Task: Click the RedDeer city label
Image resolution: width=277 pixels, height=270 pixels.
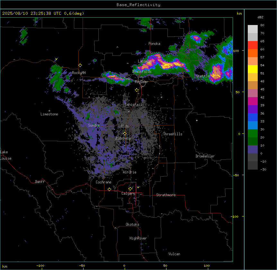Action: click(141, 82)
